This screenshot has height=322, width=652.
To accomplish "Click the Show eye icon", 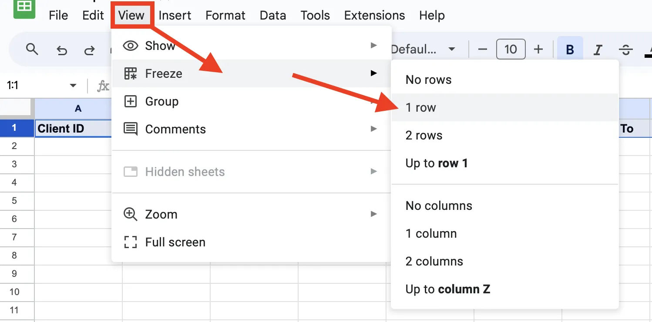I will 131,46.
